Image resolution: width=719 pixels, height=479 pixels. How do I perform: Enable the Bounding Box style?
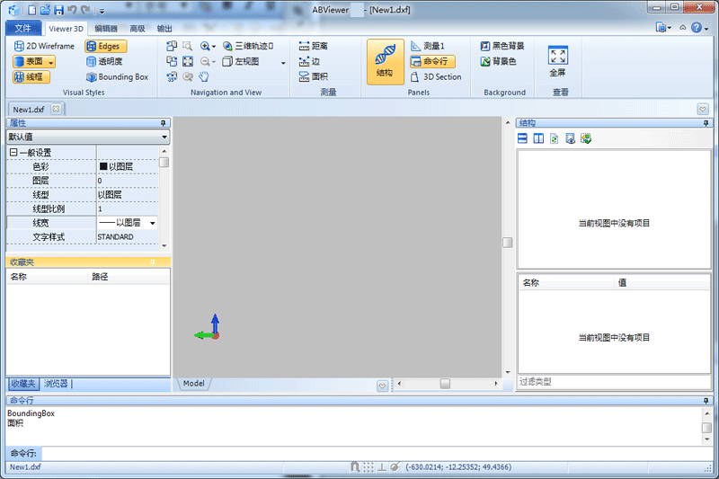pos(118,77)
